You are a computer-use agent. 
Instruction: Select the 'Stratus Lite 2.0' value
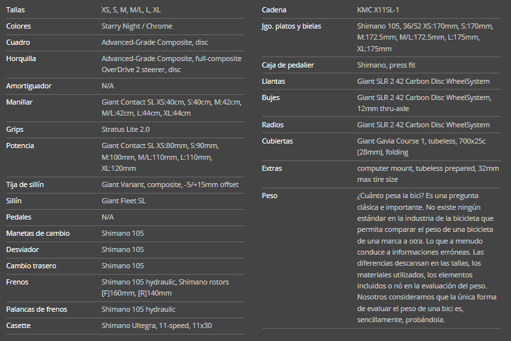click(x=125, y=130)
